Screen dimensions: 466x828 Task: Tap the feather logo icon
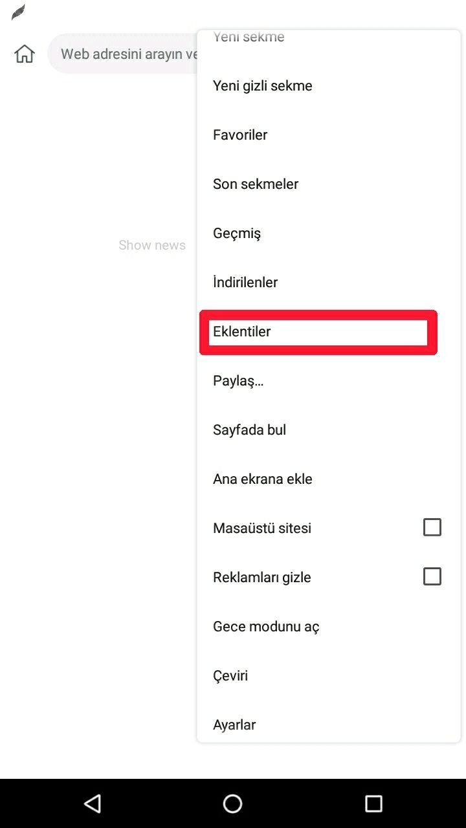(18, 12)
